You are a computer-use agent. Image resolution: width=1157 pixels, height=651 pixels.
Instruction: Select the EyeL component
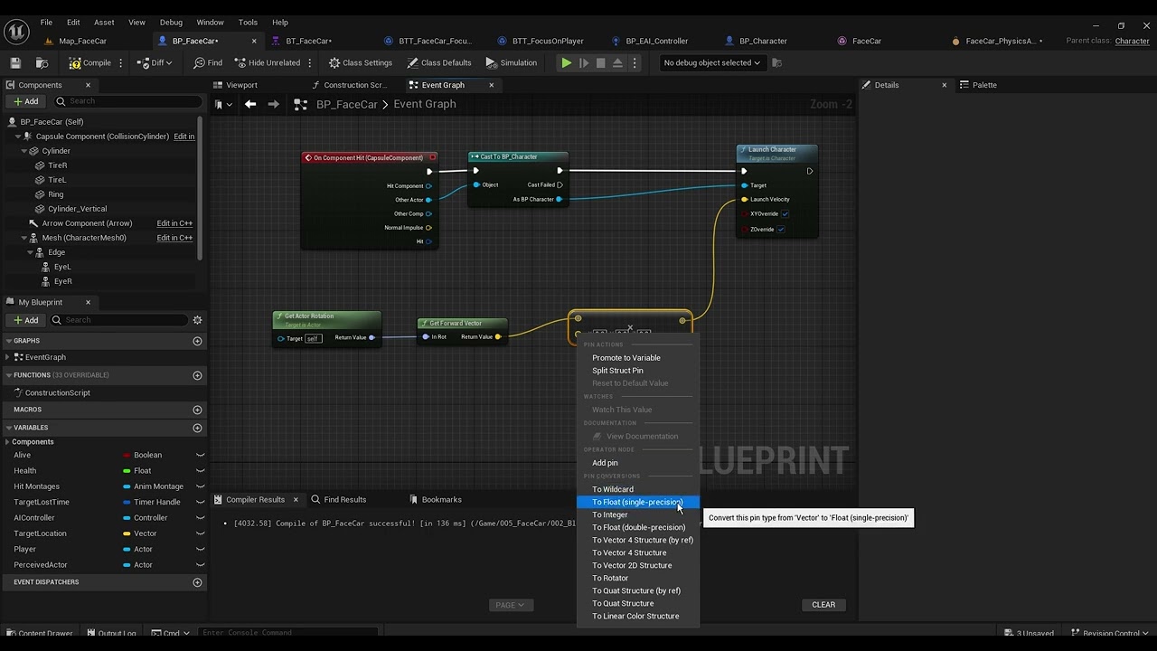[61, 267]
